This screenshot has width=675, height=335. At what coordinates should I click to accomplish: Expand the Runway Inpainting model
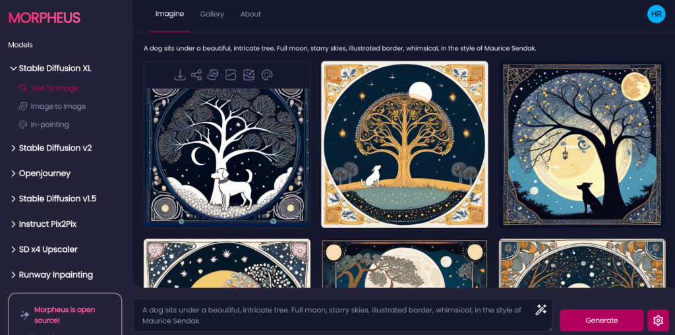pyautogui.click(x=51, y=275)
